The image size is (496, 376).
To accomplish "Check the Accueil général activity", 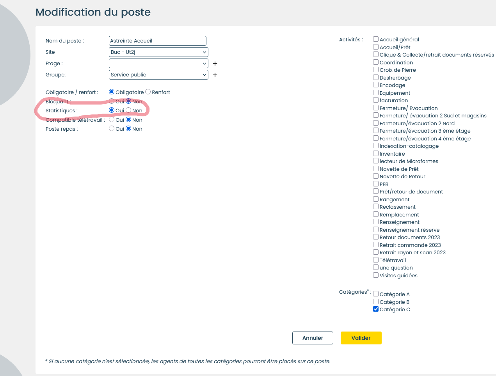I will point(376,39).
